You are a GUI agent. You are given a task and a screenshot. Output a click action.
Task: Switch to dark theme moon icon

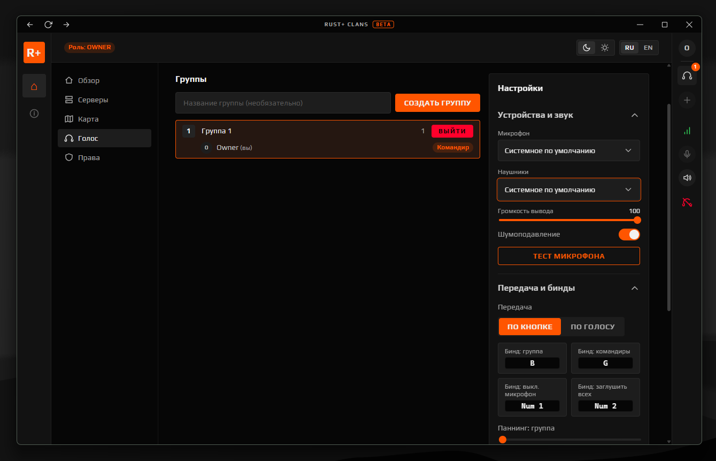(587, 48)
